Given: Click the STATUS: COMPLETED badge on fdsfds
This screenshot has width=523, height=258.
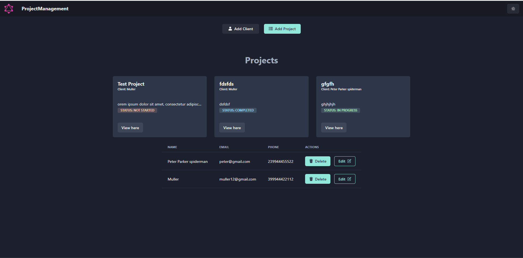Looking at the screenshot, I should (238, 110).
